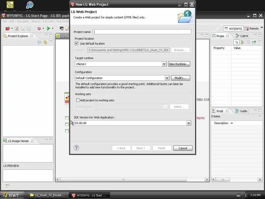
Task: Click the Project name input field
Action: click(142, 32)
